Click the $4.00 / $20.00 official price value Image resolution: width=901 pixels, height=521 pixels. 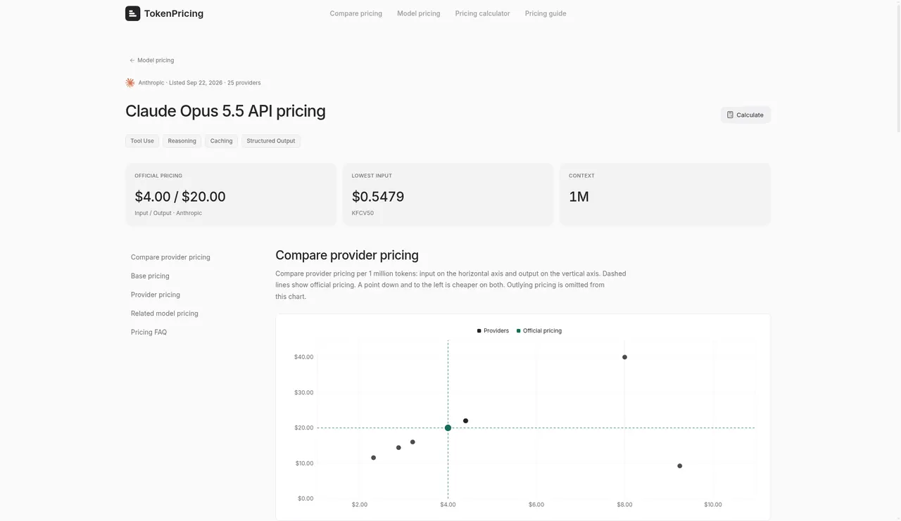point(180,197)
